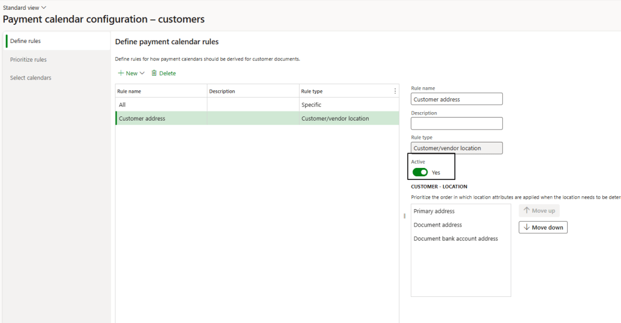Viewport: 621px width, 323px height.
Task: Open the New dropdown chevron
Action: pyautogui.click(x=142, y=73)
